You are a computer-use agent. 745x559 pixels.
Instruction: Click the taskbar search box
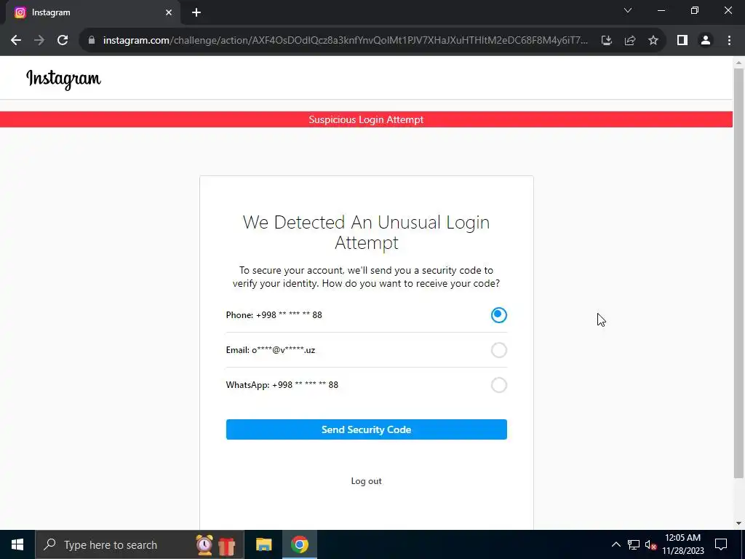(x=140, y=544)
